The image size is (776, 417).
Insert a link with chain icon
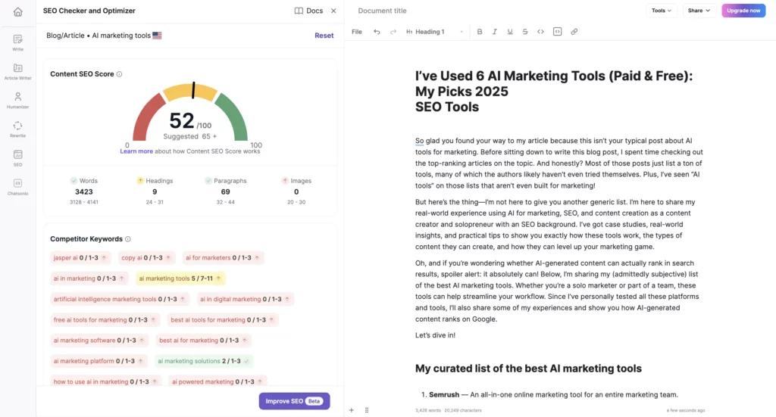click(574, 32)
